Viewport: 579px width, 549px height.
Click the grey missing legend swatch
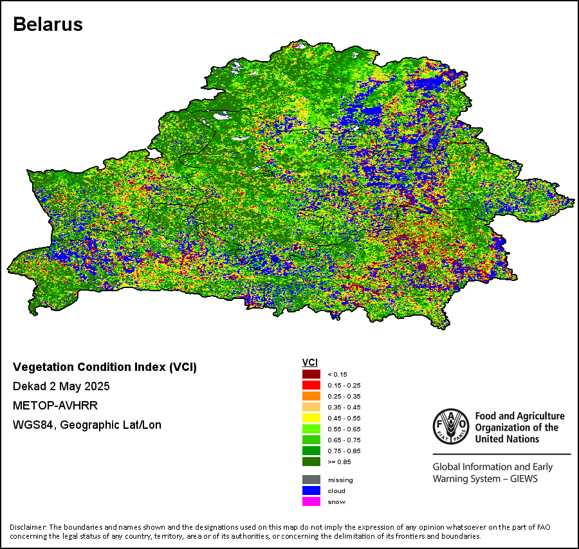click(311, 480)
